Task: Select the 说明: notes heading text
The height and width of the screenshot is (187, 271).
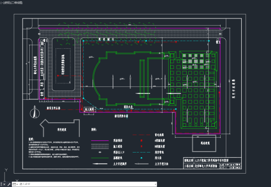Action: click(x=31, y=139)
